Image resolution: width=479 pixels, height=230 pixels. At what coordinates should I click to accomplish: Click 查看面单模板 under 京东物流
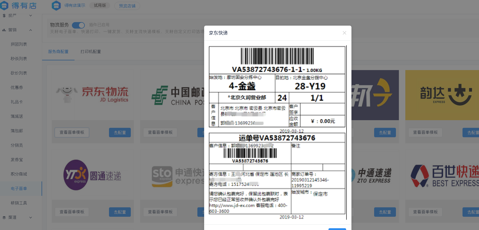click(x=72, y=133)
